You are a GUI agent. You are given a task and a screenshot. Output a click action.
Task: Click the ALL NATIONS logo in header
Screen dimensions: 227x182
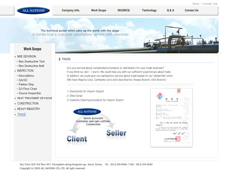point(33,10)
